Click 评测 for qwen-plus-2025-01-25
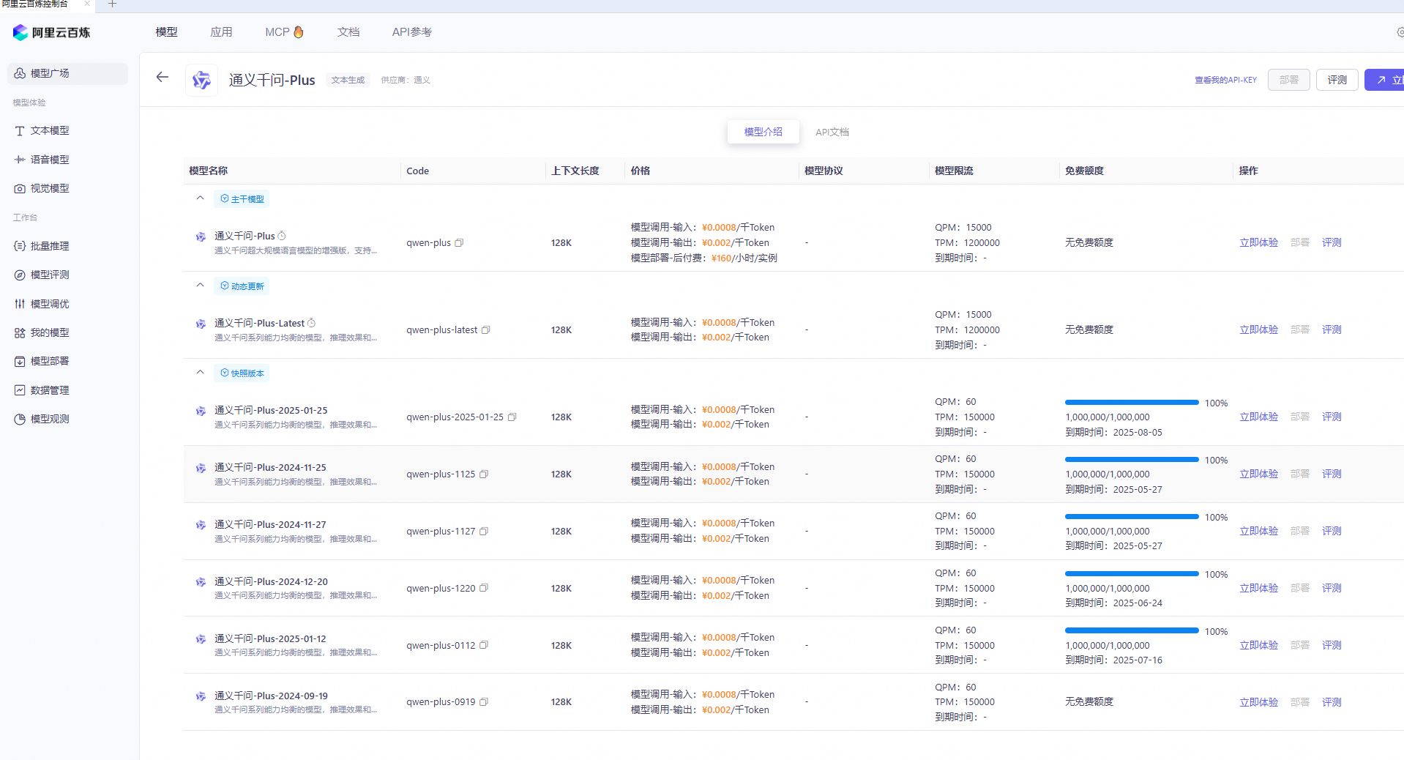 tap(1332, 417)
